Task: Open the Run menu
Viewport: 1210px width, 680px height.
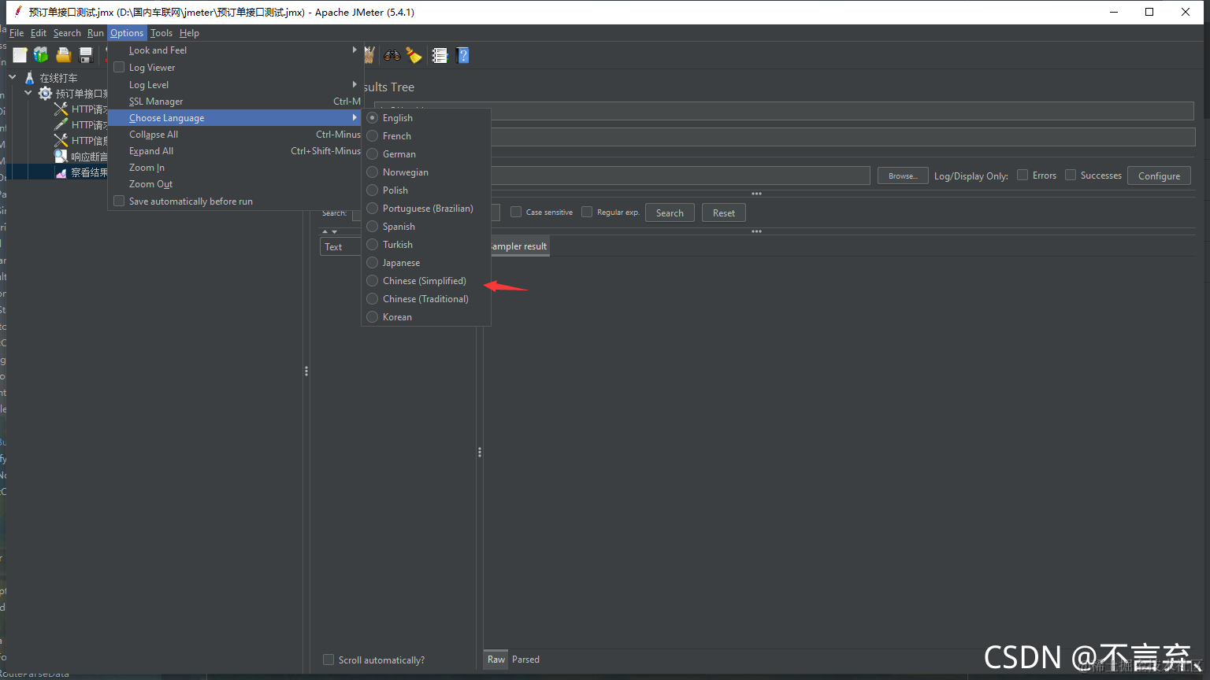Action: pos(95,33)
